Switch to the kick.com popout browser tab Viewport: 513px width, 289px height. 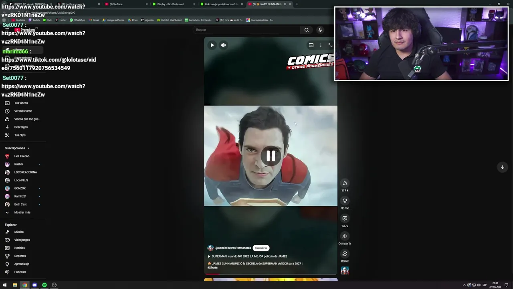click(x=221, y=4)
